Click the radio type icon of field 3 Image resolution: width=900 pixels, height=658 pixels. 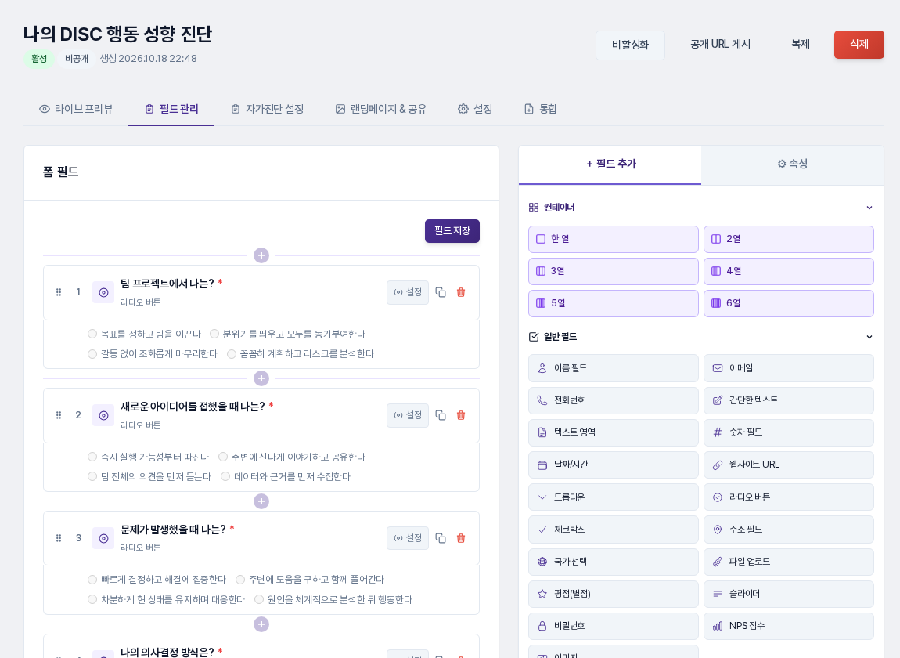(103, 538)
